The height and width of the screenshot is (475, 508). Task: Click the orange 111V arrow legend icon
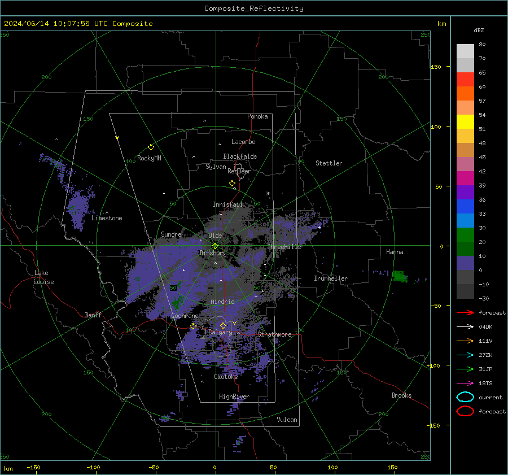[x=465, y=341]
